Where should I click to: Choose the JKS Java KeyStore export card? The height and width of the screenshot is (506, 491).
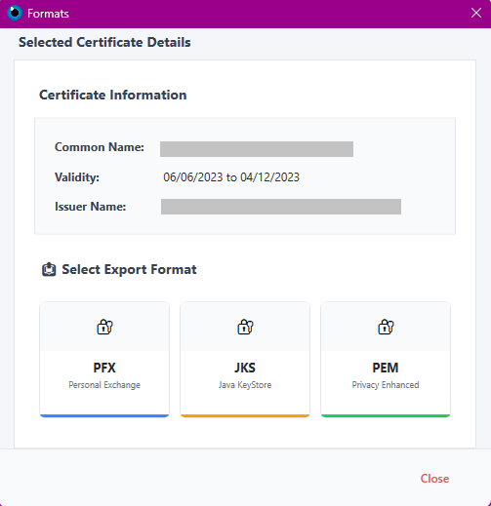click(x=245, y=360)
